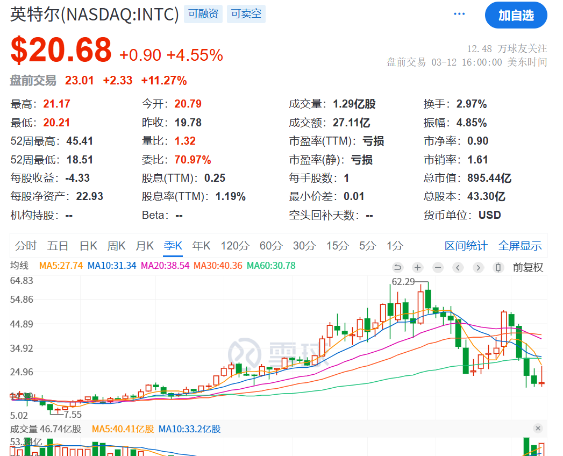Select the 5分 interval tab

[x=367, y=246]
